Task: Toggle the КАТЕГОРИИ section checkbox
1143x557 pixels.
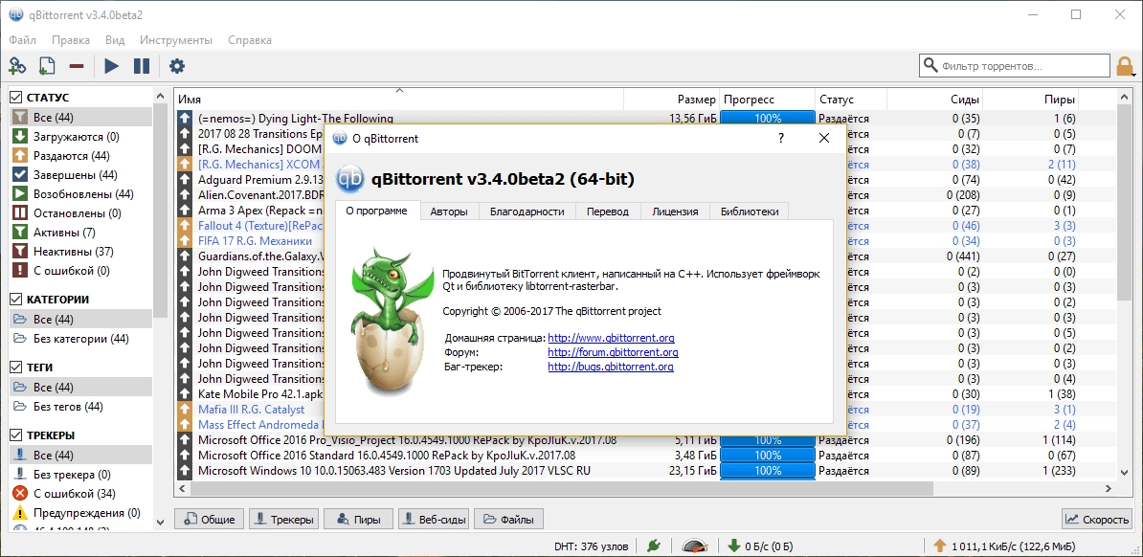Action: click(x=15, y=299)
